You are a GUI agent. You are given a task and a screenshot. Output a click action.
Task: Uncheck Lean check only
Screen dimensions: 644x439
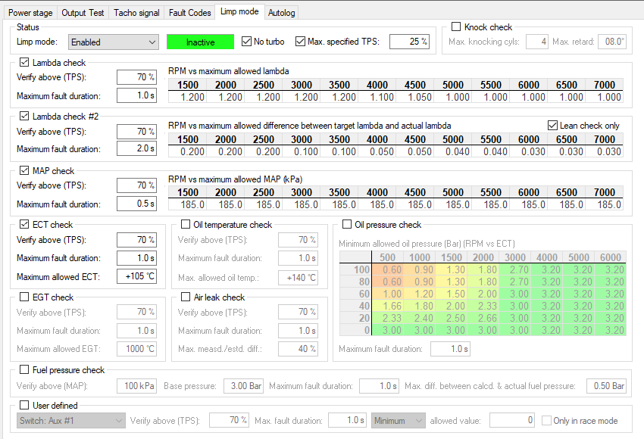click(x=553, y=125)
